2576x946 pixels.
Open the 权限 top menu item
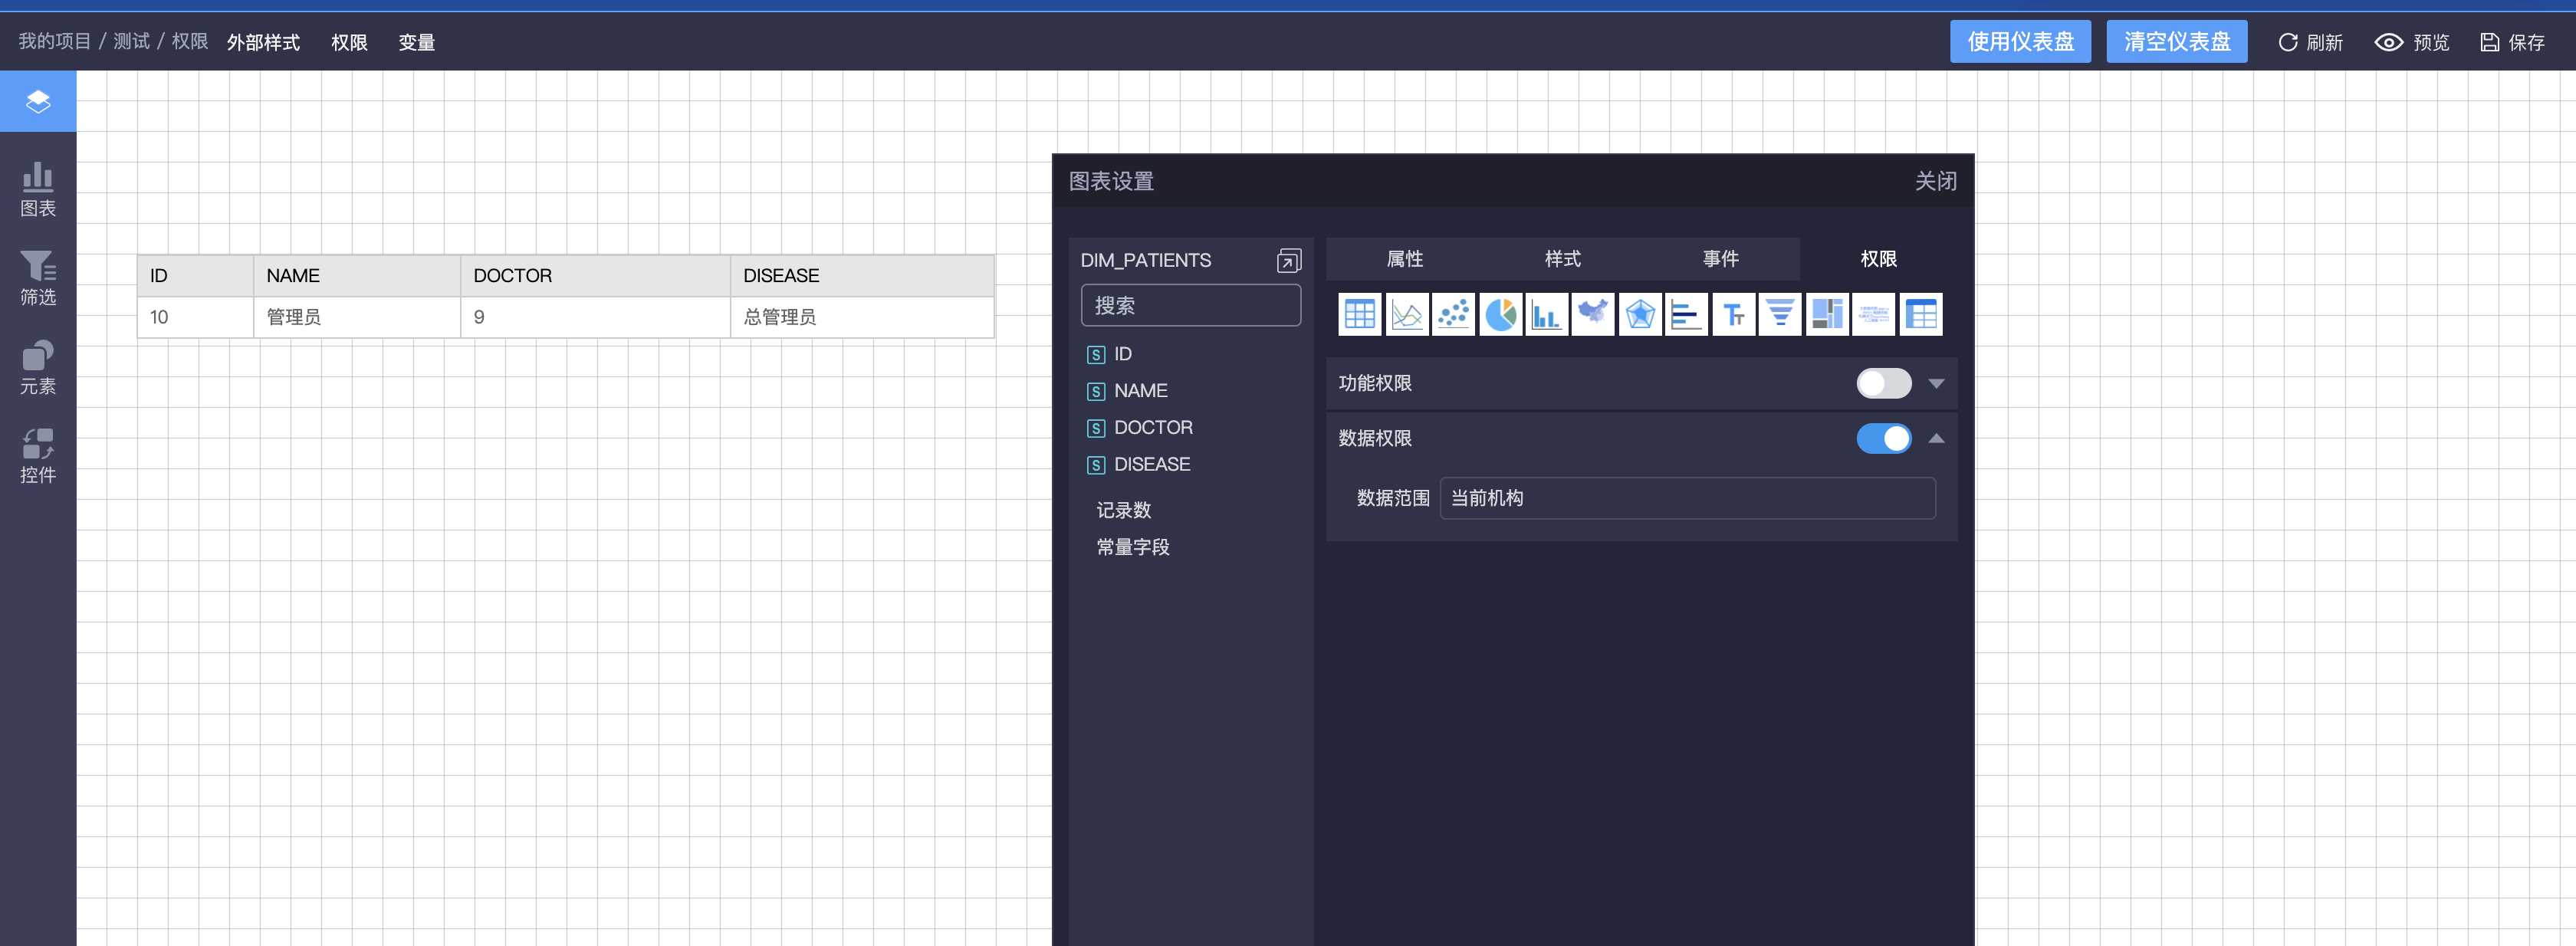[349, 42]
